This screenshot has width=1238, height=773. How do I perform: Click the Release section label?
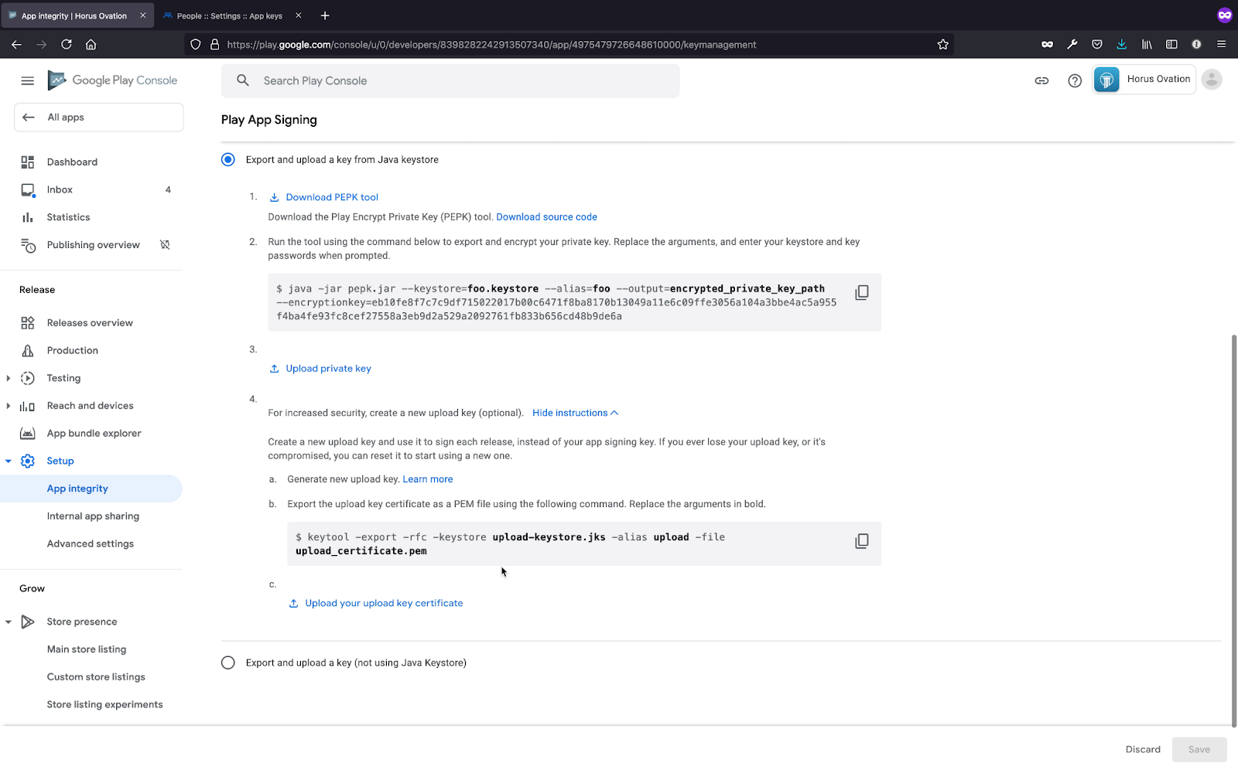(x=37, y=290)
